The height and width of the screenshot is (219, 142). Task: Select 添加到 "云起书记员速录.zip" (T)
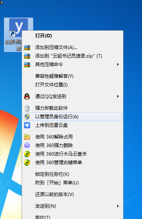click(x=72, y=56)
